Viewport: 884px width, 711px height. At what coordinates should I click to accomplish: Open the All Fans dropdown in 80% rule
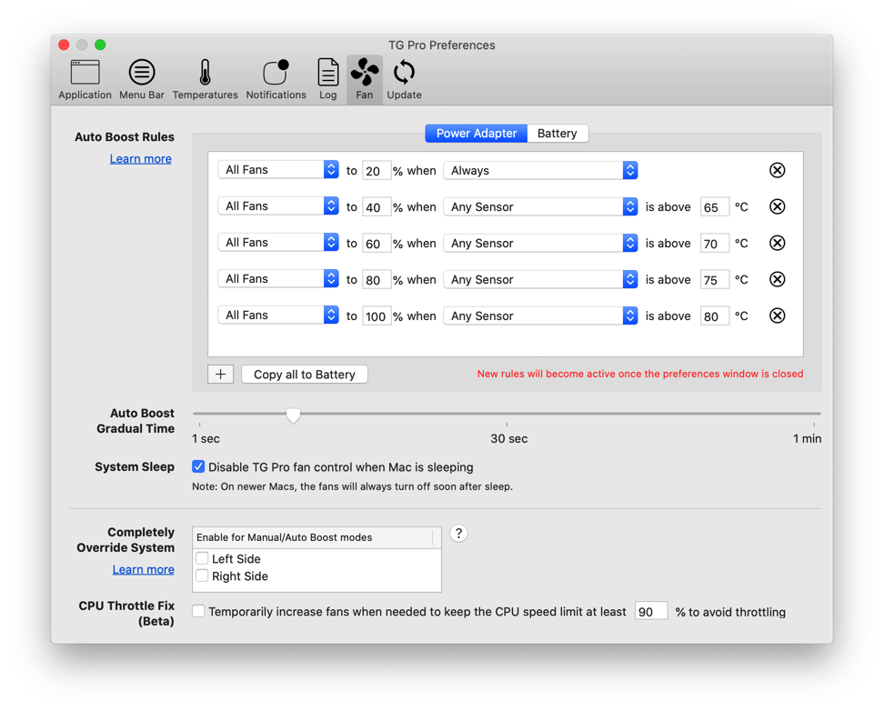(278, 278)
